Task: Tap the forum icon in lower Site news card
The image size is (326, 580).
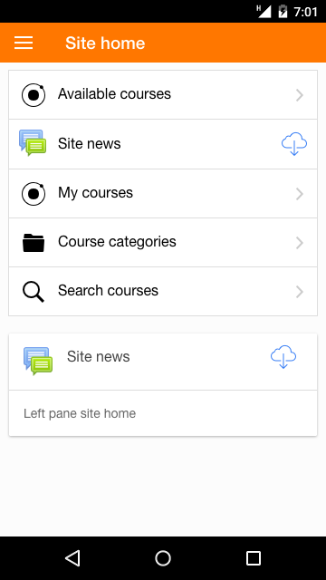Action: (38, 361)
